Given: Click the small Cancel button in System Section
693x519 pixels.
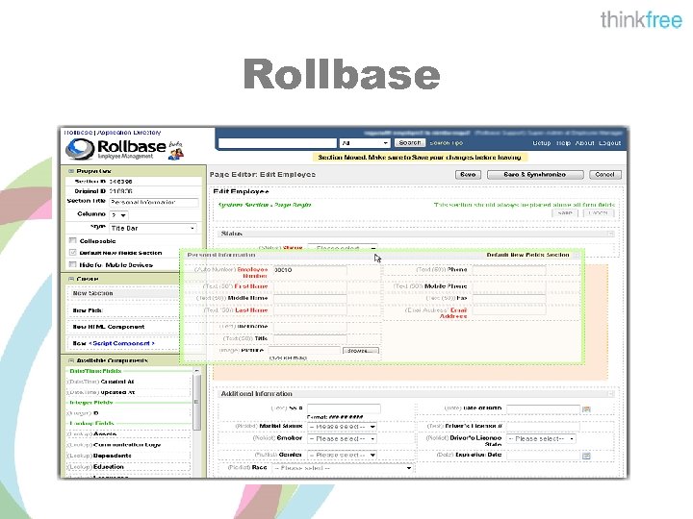Looking at the screenshot, I should coord(599,213).
